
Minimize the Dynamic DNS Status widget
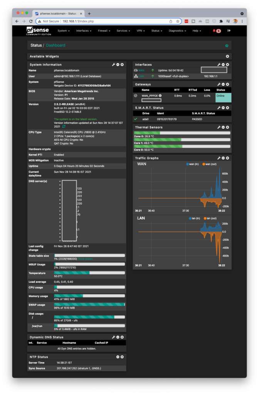pos(118,337)
